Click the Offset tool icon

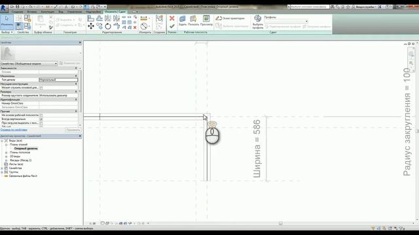point(100,18)
